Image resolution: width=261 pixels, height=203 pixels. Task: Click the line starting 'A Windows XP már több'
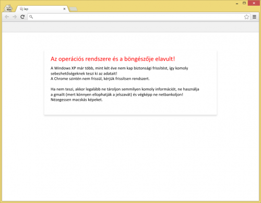(119, 68)
